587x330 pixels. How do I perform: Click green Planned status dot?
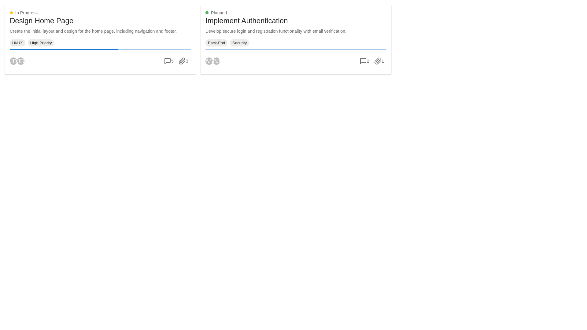coord(207,13)
